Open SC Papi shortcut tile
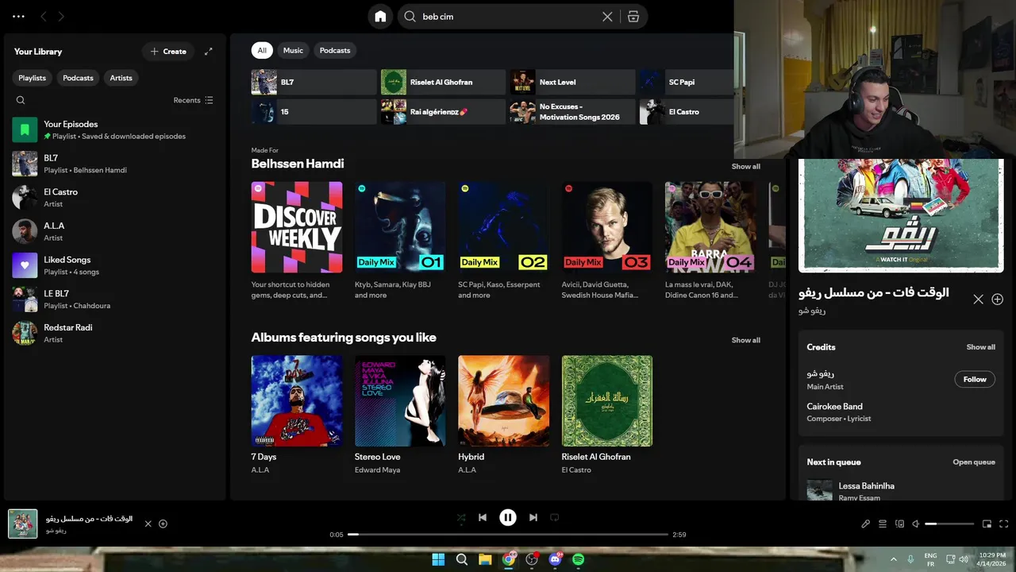The width and height of the screenshot is (1016, 572). 687,82
